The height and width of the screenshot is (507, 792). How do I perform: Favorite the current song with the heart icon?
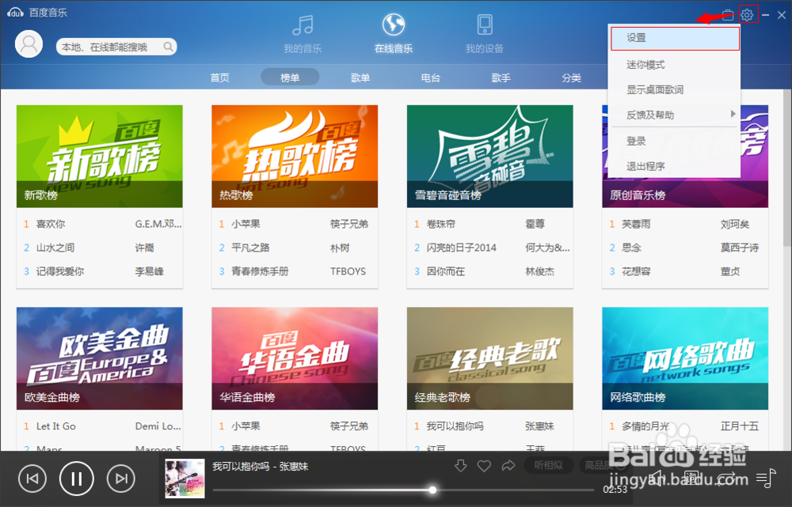485,466
